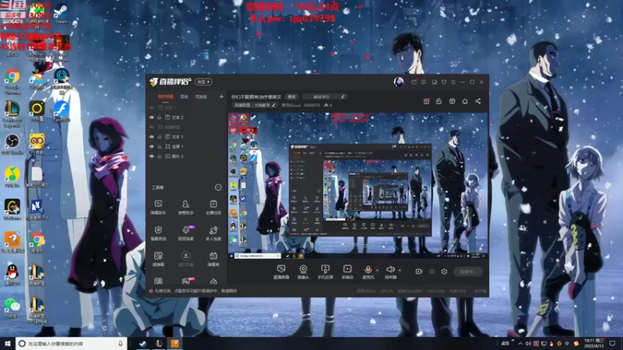623x350 pixels.
Task: Open the 主播任务 tool
Action: coord(213,207)
